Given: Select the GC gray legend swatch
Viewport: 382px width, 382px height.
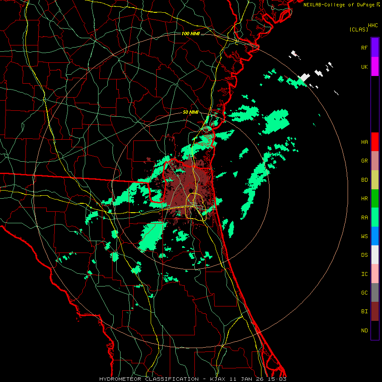Looking at the screenshot, I should click(x=375, y=292).
